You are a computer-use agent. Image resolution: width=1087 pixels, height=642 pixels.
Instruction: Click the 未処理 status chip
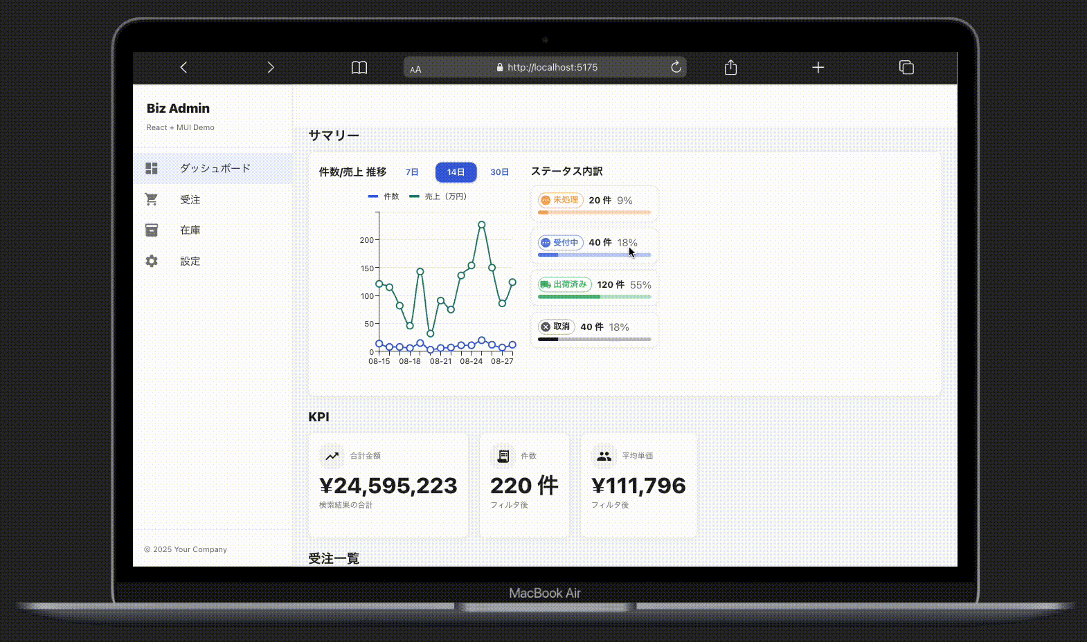pyautogui.click(x=560, y=200)
